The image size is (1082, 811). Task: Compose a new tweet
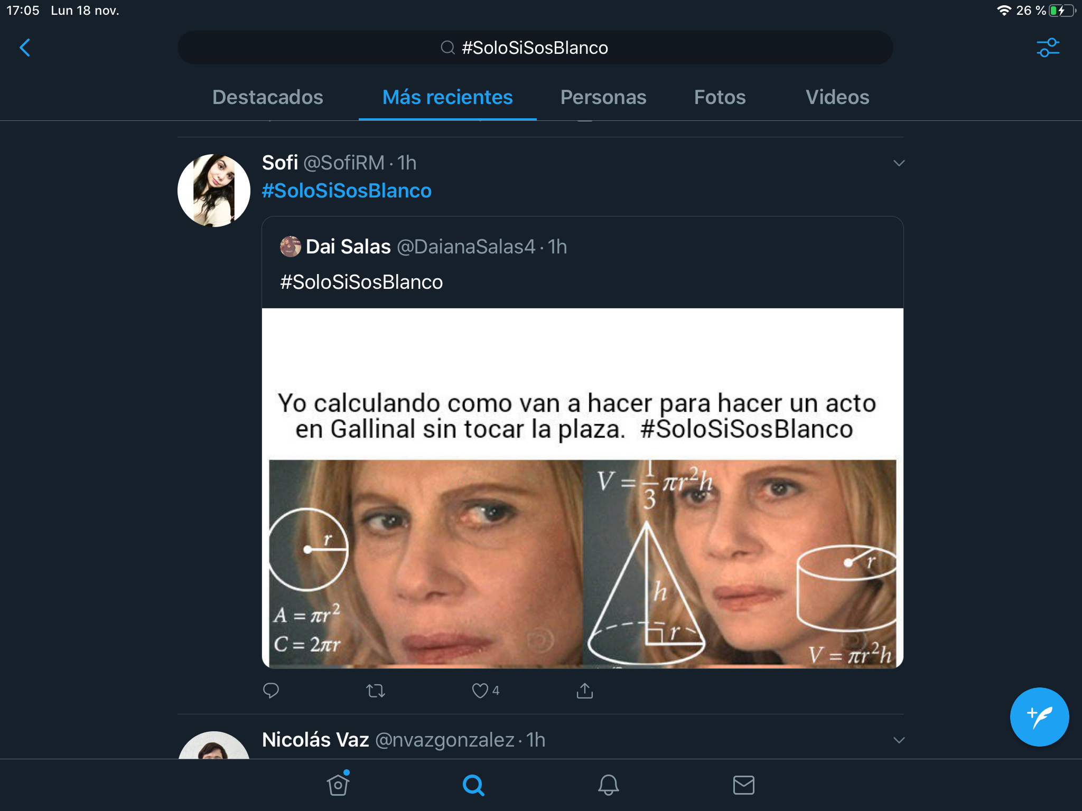click(x=1039, y=716)
